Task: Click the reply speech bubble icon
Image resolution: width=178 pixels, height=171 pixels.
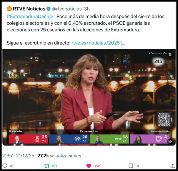Action: [5, 166]
